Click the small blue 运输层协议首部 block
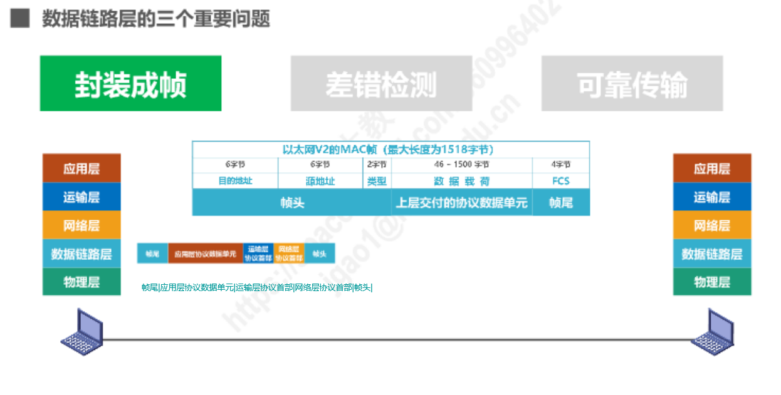 point(258,254)
